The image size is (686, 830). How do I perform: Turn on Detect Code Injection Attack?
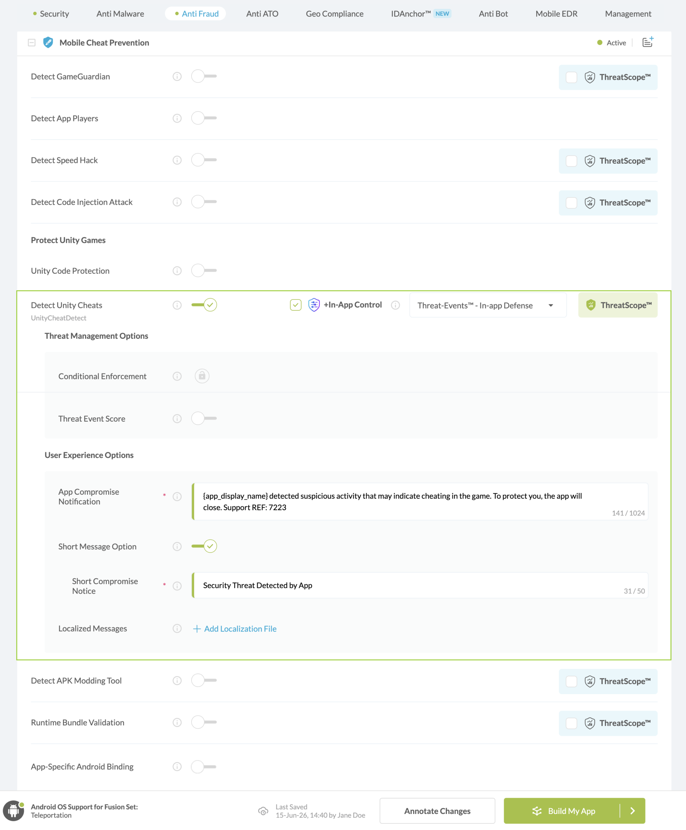[204, 202]
